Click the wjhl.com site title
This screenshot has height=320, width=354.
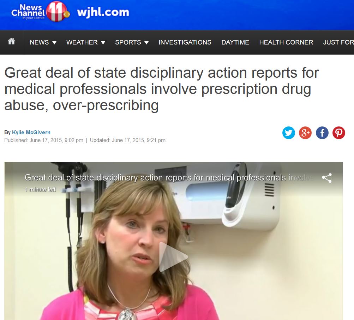pos(103,12)
